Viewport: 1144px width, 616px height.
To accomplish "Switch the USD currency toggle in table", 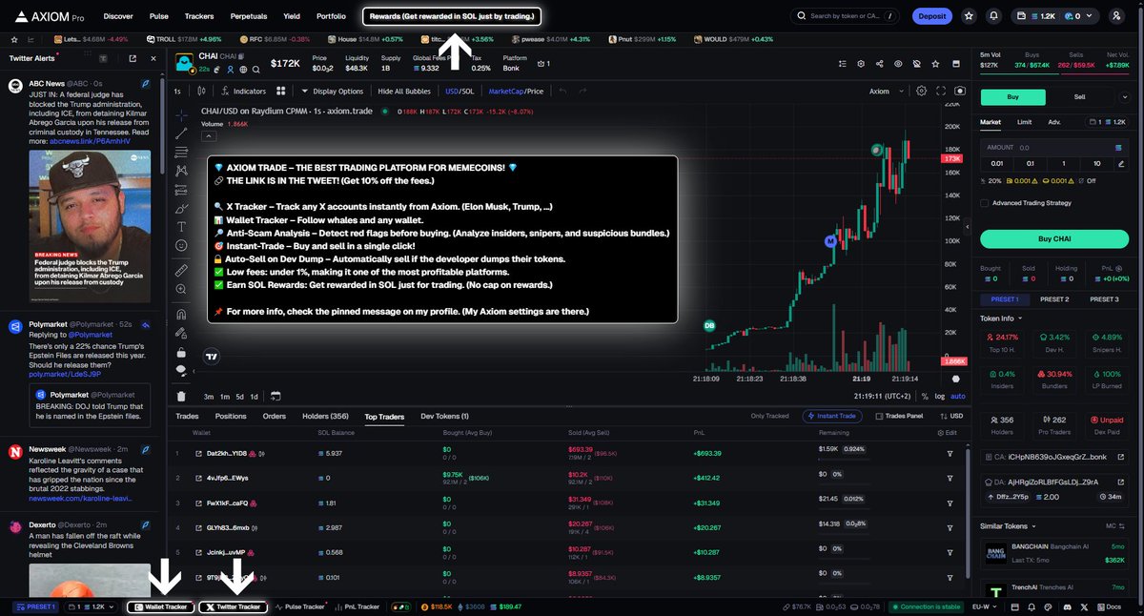I will click(950, 416).
